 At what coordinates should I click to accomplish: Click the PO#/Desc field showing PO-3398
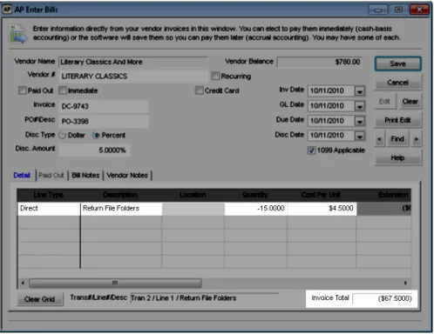[104, 121]
